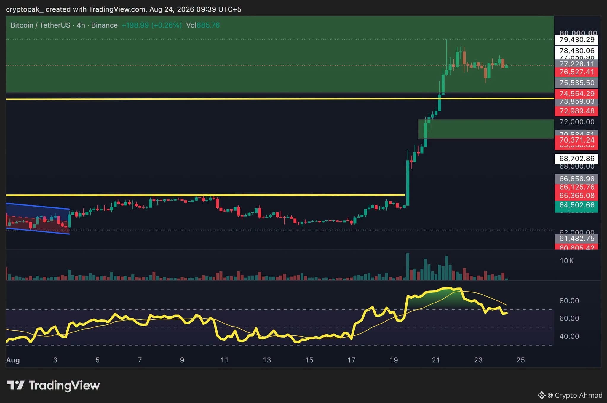Click the 80.00 RSI scale value
607x403 pixels.
click(x=569, y=301)
